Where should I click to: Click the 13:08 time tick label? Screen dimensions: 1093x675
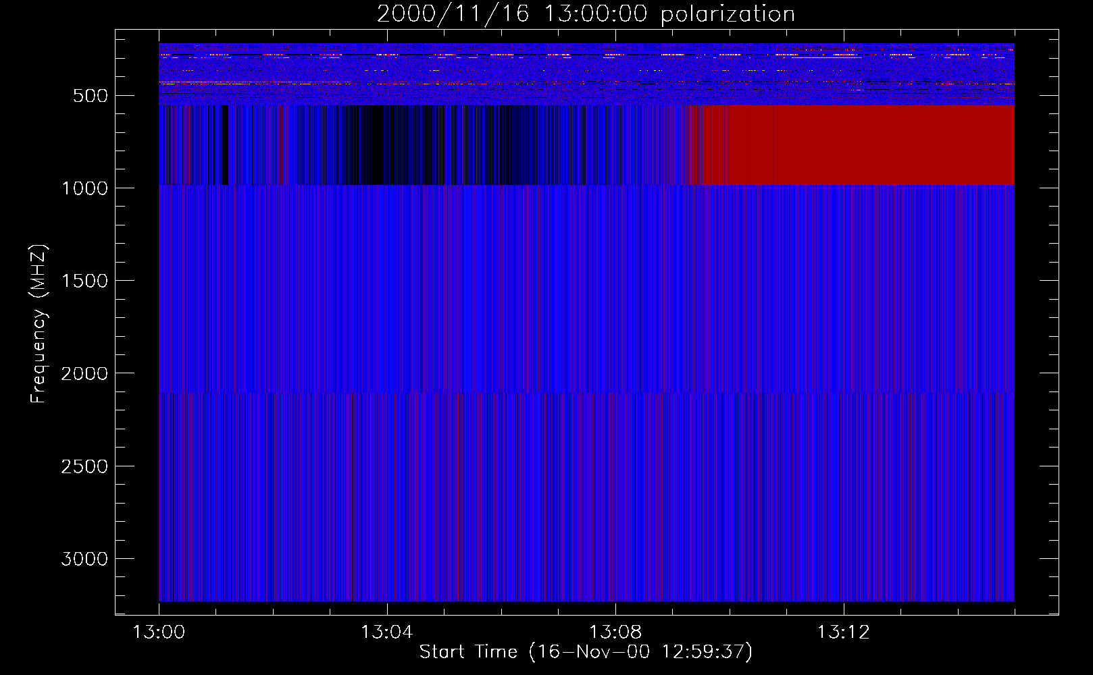615,632
